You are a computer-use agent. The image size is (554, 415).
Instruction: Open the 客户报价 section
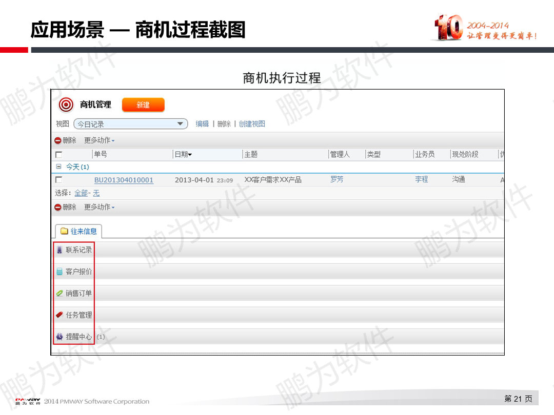pyautogui.click(x=79, y=272)
